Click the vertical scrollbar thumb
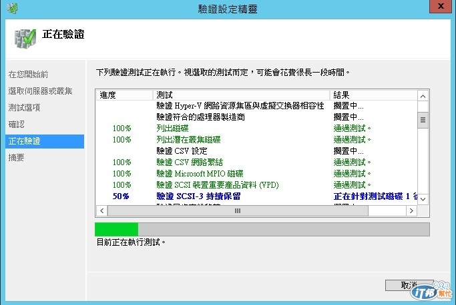The height and width of the screenshot is (305, 456). point(423,120)
